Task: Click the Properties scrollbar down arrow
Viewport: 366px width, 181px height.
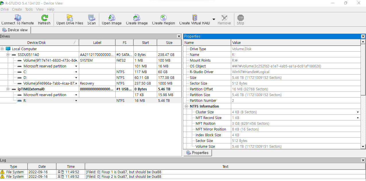Action: pyautogui.click(x=363, y=147)
